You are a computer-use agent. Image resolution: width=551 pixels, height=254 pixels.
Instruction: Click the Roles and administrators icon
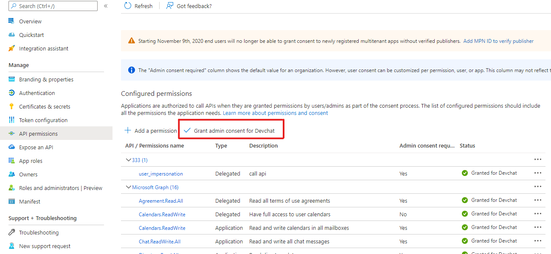12,188
